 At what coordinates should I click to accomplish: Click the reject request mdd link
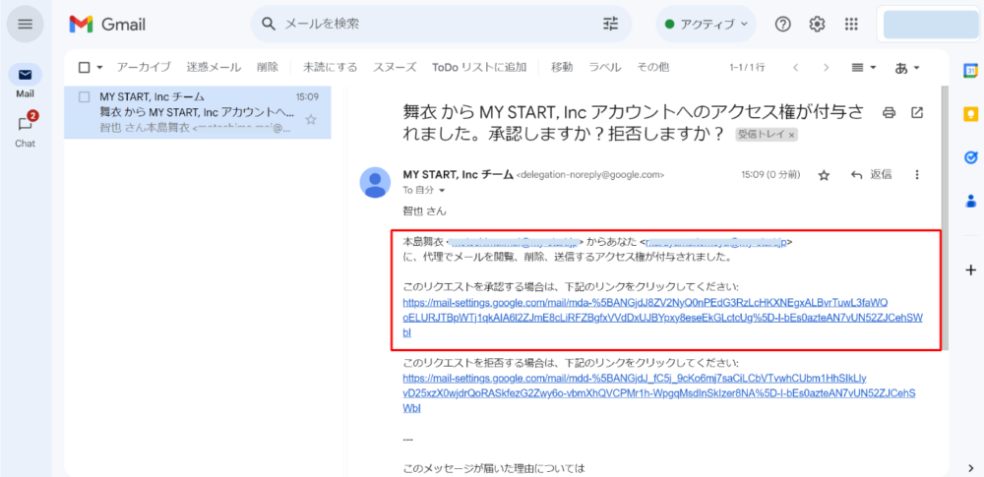tap(659, 393)
